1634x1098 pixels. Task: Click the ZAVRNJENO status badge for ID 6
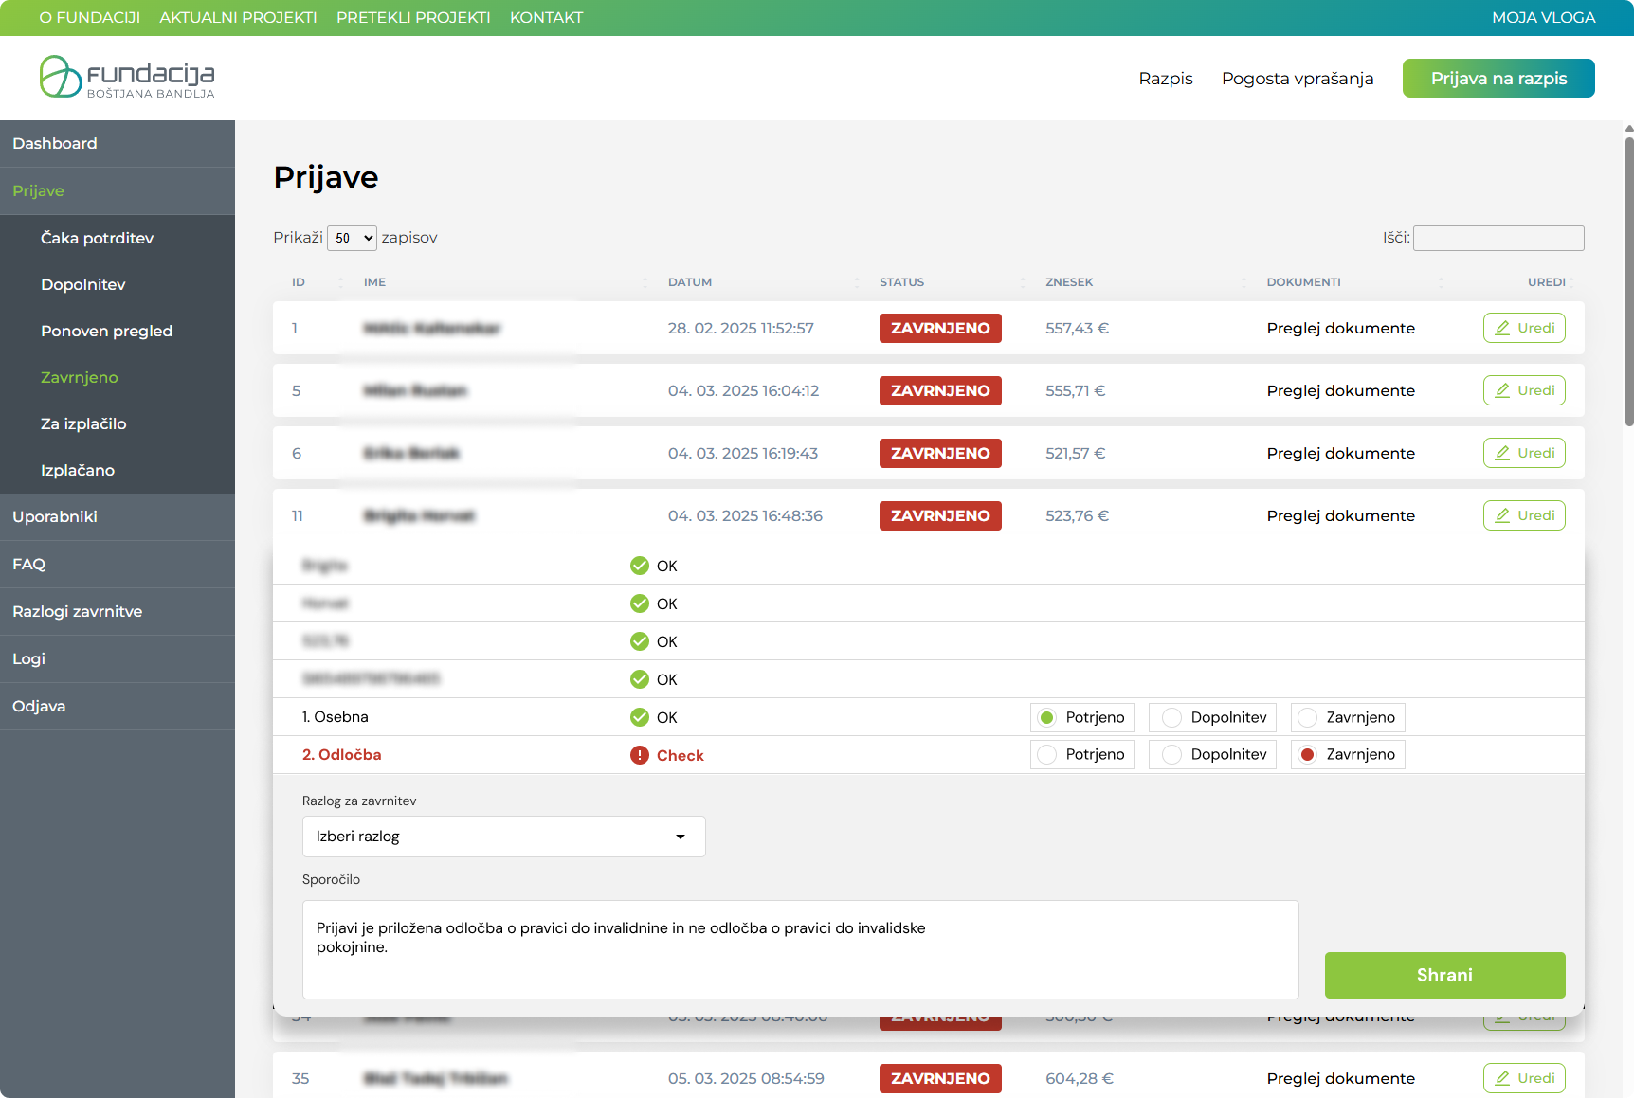(939, 453)
